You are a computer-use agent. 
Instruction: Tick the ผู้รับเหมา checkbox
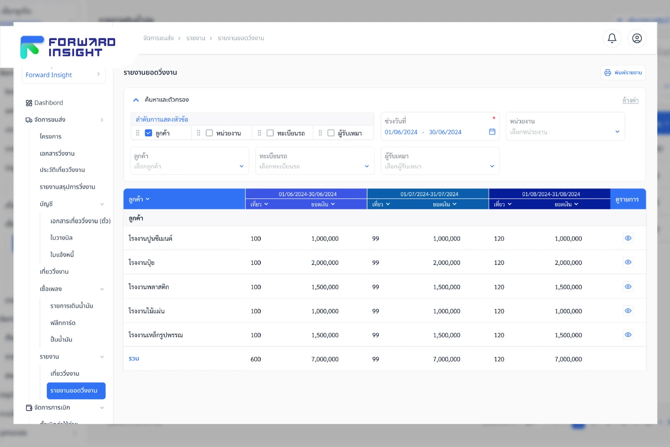coord(331,133)
